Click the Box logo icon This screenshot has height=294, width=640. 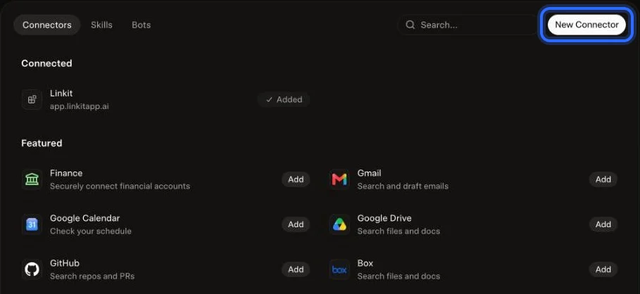tap(339, 269)
